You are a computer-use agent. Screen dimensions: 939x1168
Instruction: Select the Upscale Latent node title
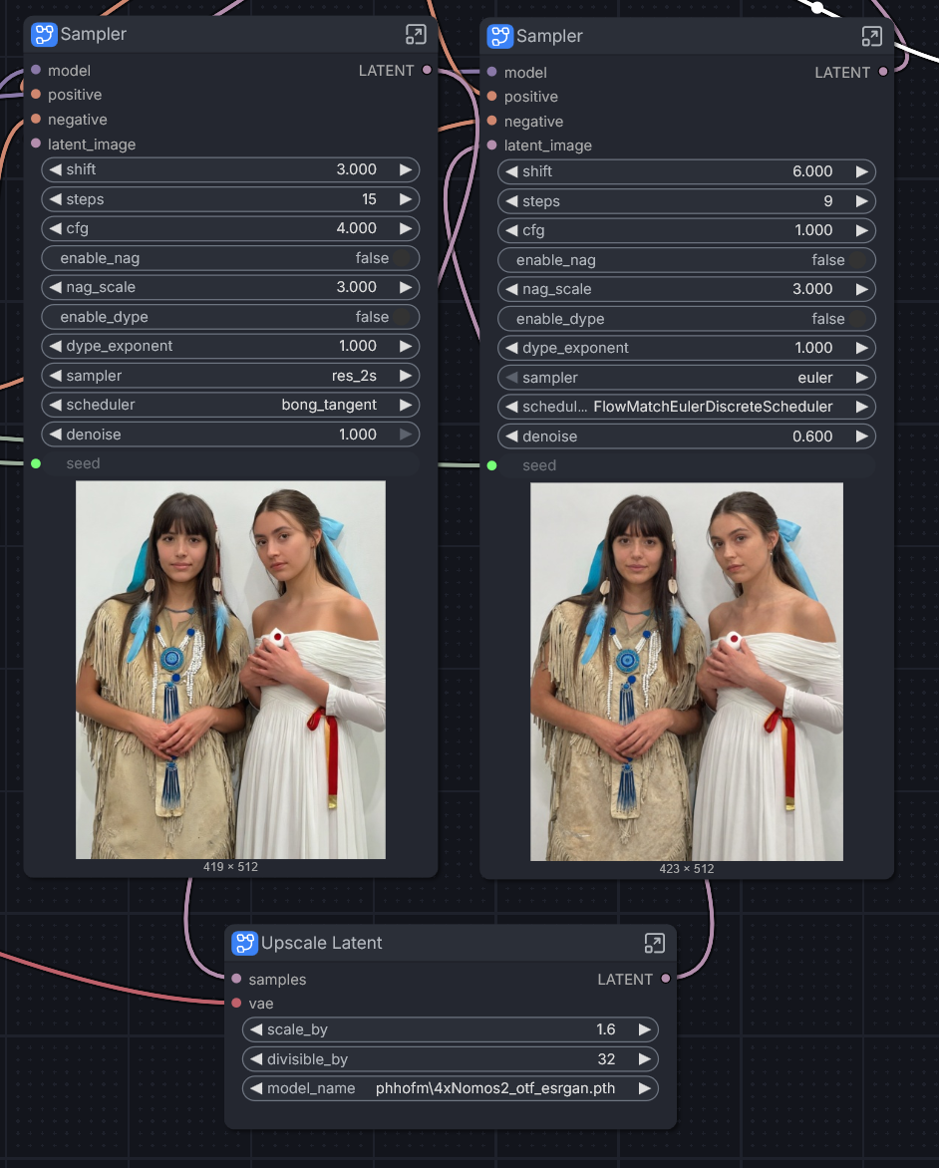[321, 943]
